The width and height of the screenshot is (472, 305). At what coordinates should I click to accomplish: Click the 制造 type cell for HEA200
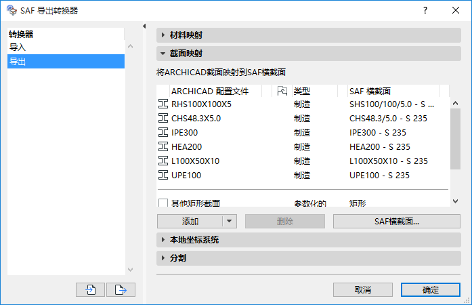click(x=302, y=146)
